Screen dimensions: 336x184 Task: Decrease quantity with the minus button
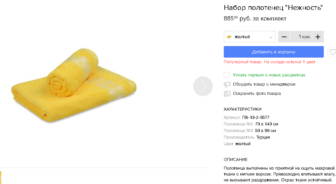click(x=284, y=37)
